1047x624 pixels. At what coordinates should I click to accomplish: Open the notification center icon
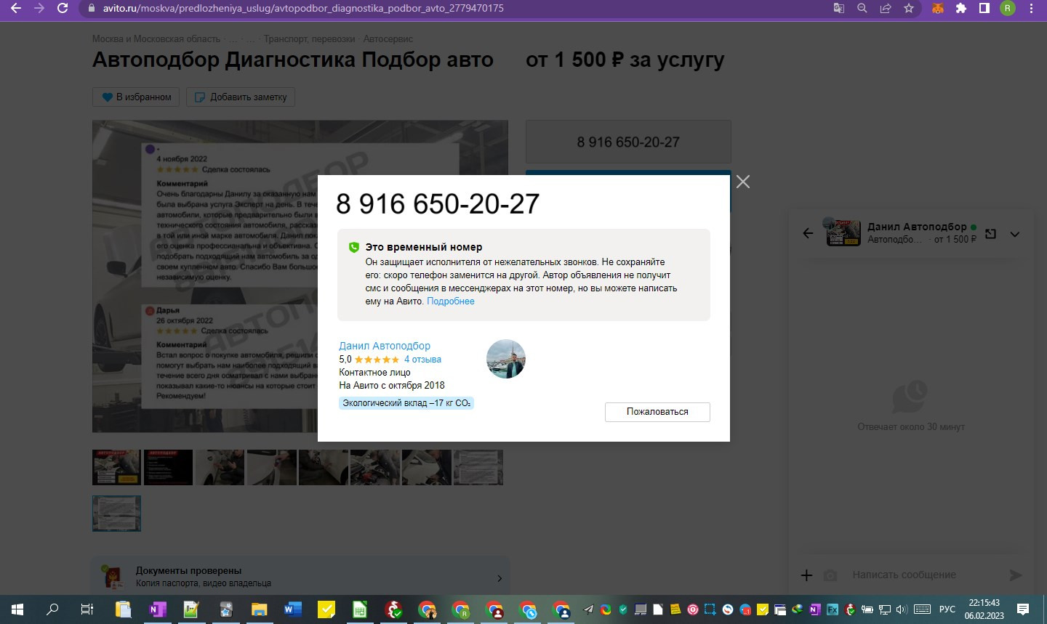pyautogui.click(x=1023, y=609)
